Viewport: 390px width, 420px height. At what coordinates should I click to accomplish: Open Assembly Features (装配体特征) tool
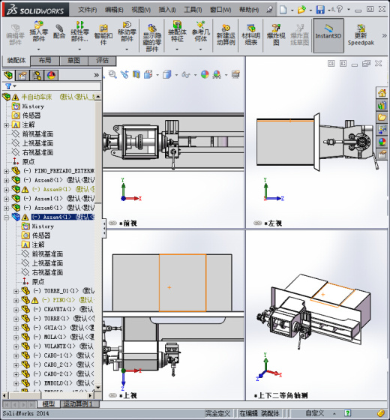click(177, 31)
